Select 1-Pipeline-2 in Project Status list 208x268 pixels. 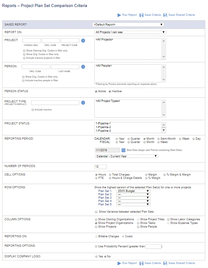[x=104, y=127]
